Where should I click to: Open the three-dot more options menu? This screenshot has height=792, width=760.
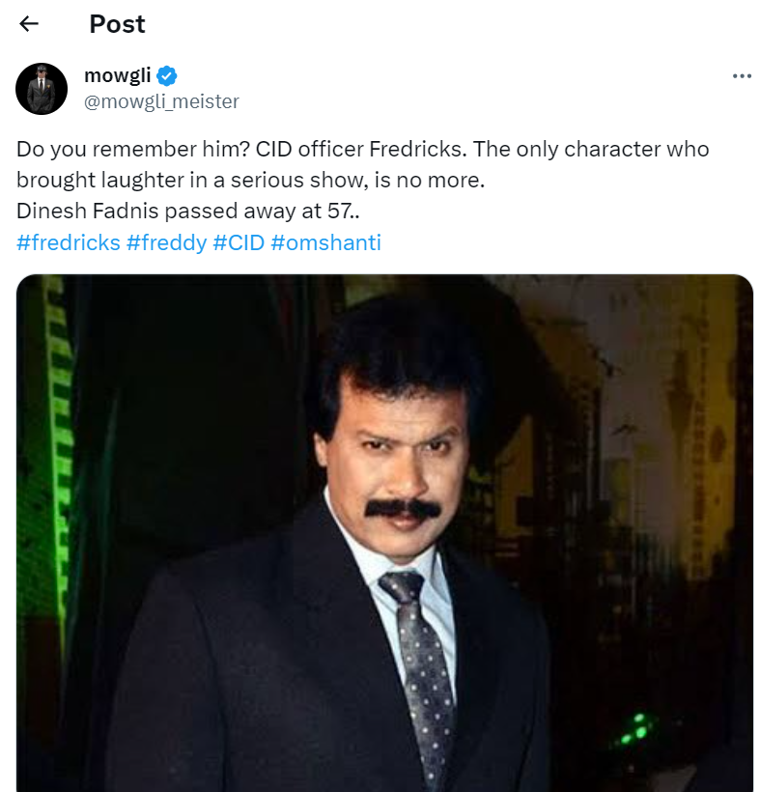(x=741, y=76)
